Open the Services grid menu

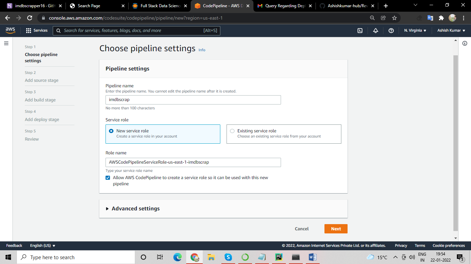click(x=37, y=31)
